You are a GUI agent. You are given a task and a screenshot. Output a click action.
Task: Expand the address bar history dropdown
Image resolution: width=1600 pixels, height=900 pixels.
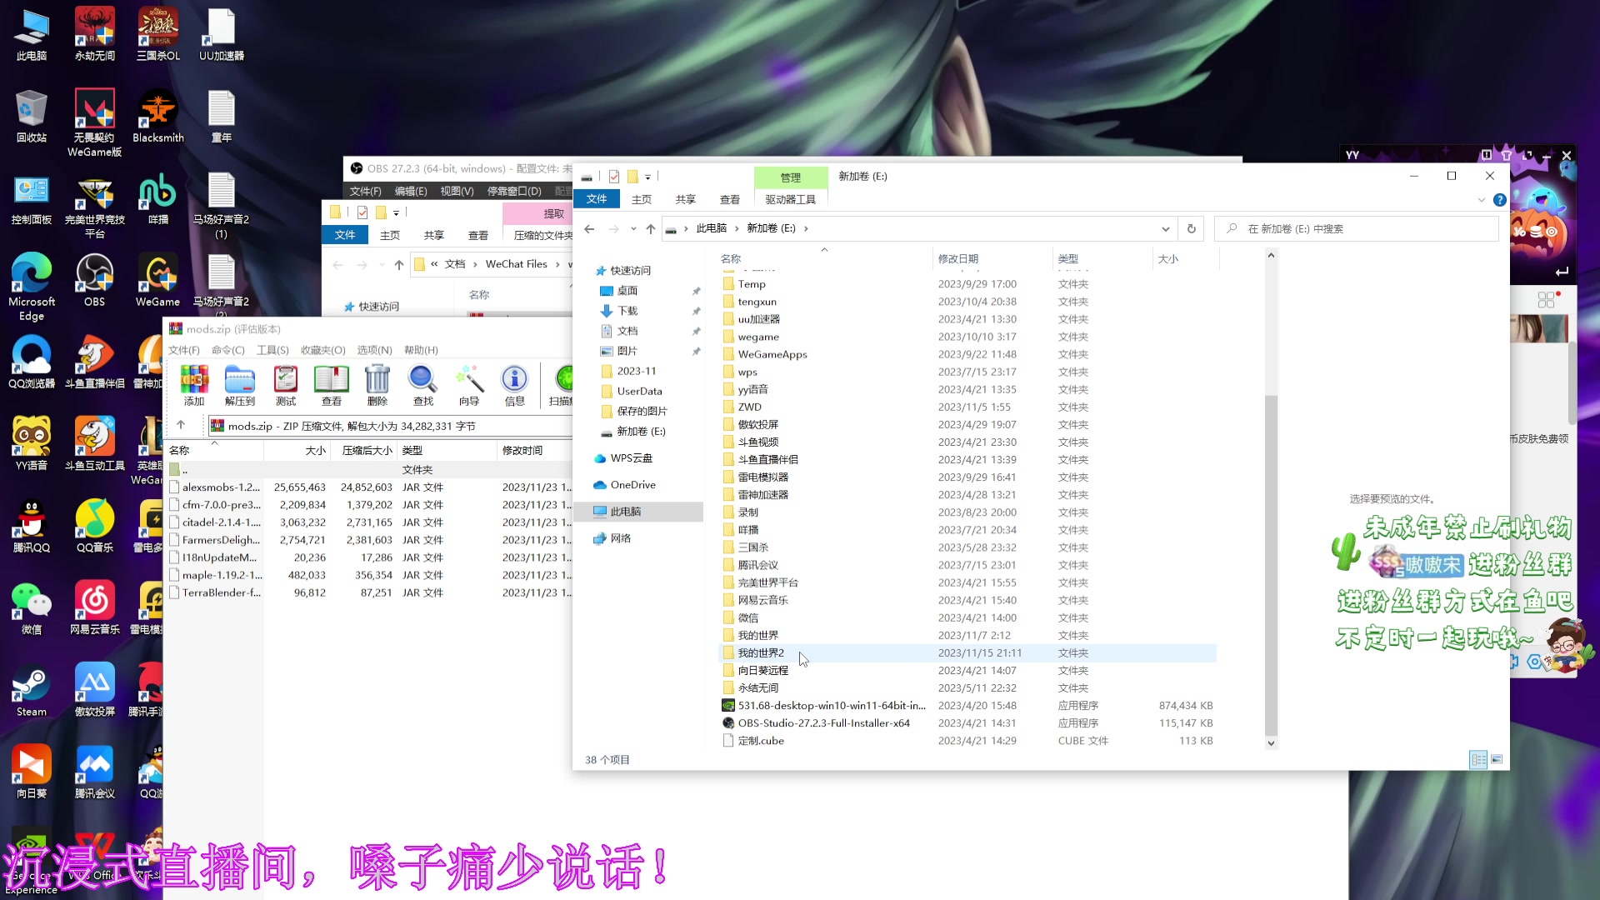[x=1165, y=228]
